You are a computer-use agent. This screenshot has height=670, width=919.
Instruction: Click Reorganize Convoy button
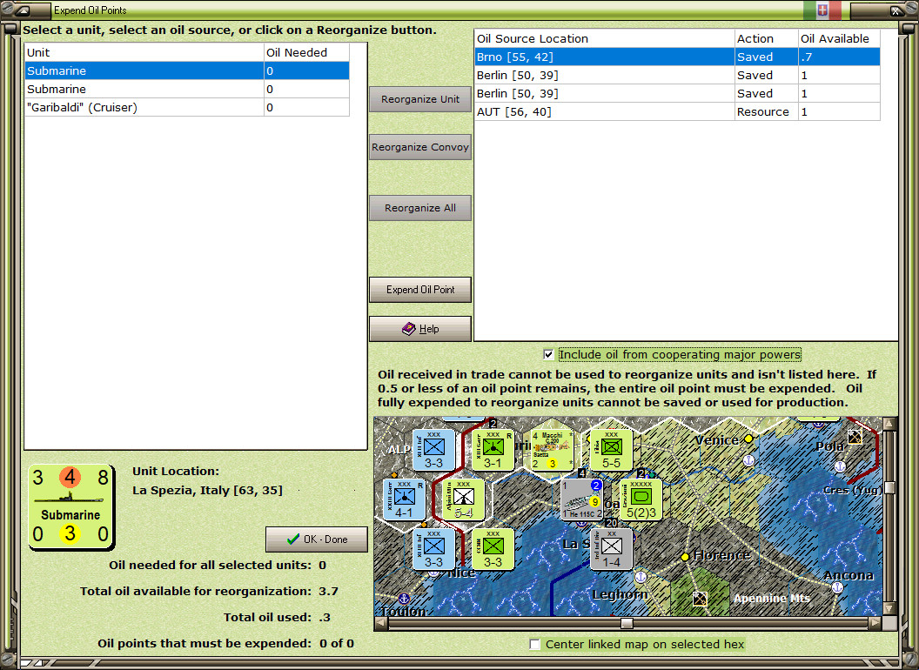click(x=420, y=147)
